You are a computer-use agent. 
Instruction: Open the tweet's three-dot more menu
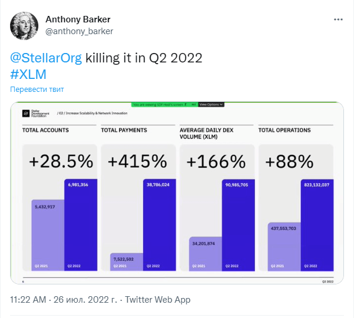click(338, 19)
